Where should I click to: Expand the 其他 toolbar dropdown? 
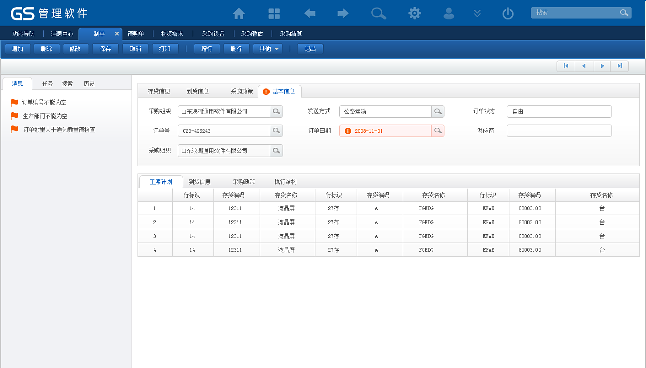[267, 49]
